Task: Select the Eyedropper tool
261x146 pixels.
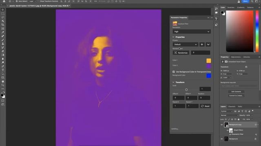Action: coord(3,32)
